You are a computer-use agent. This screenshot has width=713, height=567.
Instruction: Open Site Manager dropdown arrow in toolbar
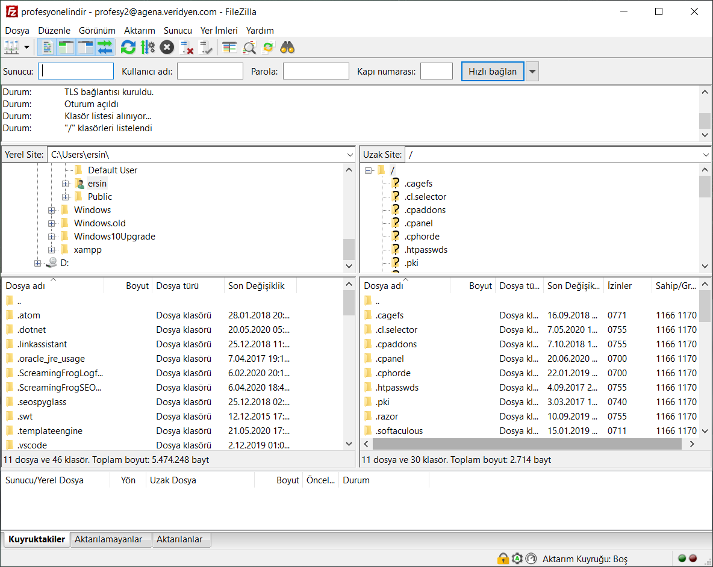click(x=27, y=47)
